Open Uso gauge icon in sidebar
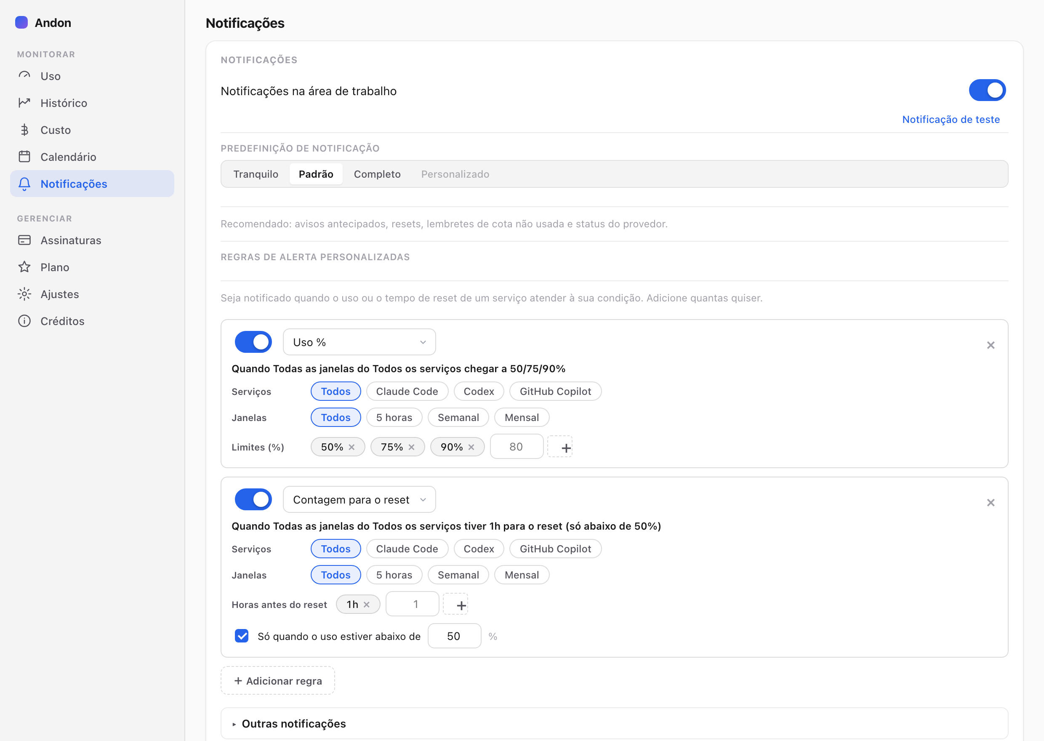The image size is (1044, 741). tap(25, 76)
